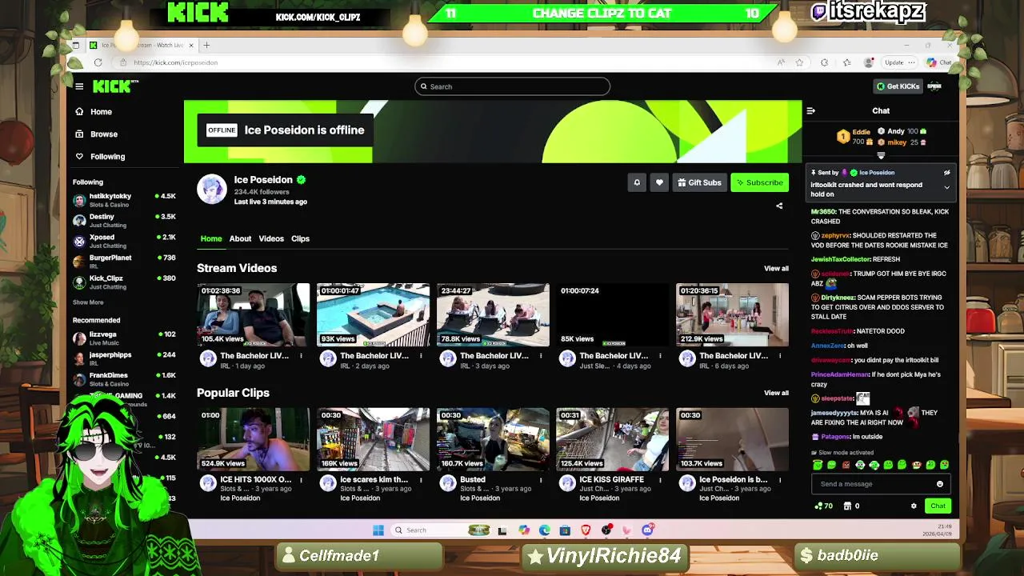The height and width of the screenshot is (576, 1024).
Task: Toggle the notification bell for Ice Poseidon
Action: 637,182
